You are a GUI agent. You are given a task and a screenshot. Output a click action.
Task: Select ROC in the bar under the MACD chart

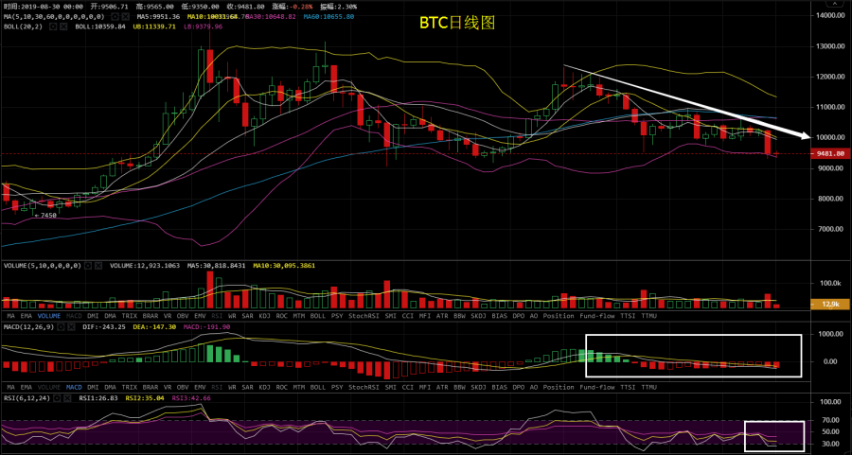click(281, 387)
